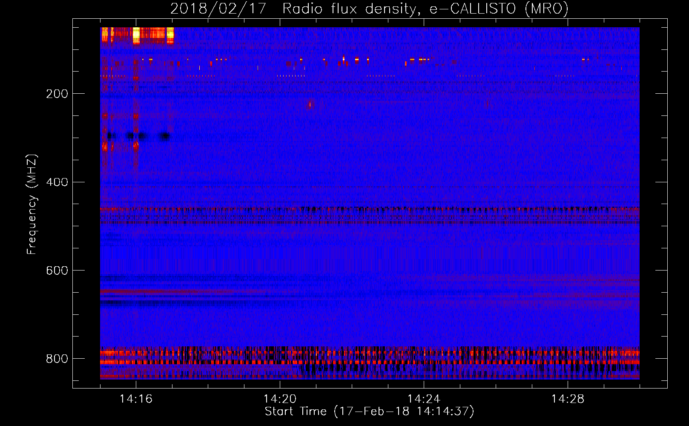Click the 'Frequency (MHZ)' axis label

[32, 204]
